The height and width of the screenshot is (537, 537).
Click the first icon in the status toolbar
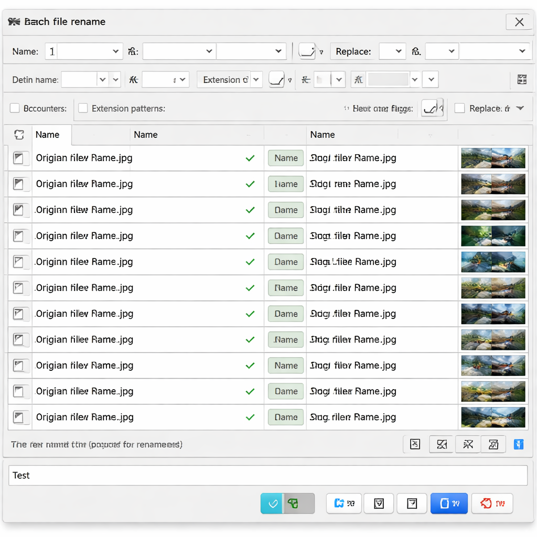[x=415, y=444]
